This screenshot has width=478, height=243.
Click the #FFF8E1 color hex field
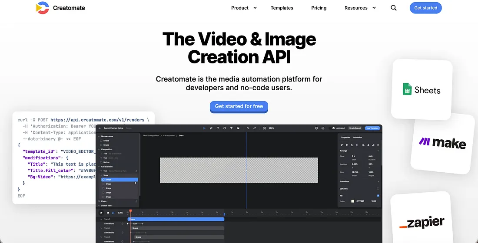pos(361,201)
